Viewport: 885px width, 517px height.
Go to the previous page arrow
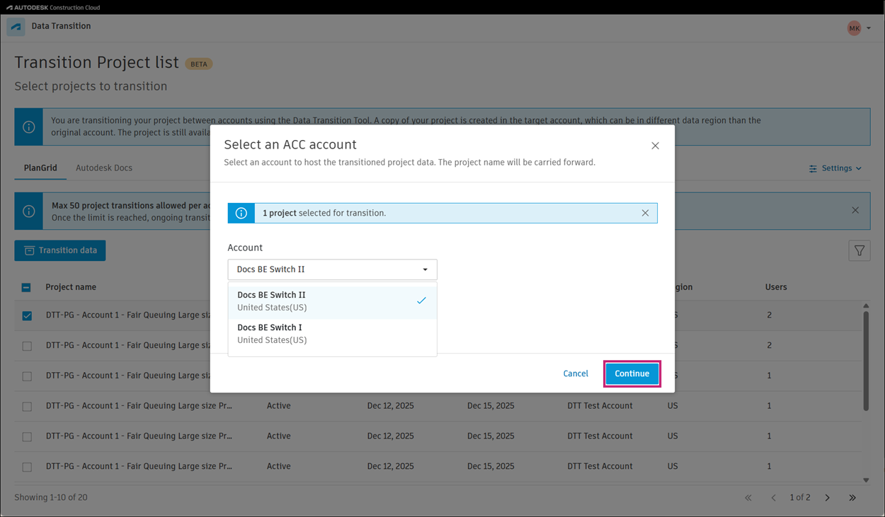point(773,498)
